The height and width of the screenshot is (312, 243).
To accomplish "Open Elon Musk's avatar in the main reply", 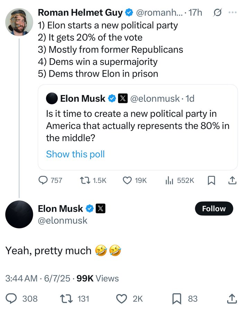I will pos(19,214).
